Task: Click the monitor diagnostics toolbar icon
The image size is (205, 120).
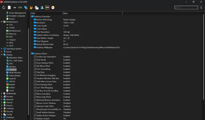Action: point(26,8)
